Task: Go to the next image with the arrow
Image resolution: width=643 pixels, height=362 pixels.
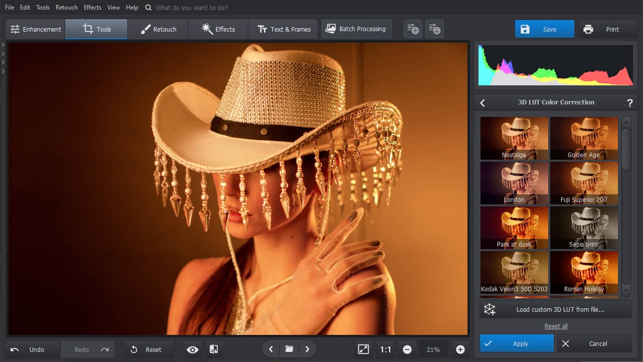Action: (307, 349)
